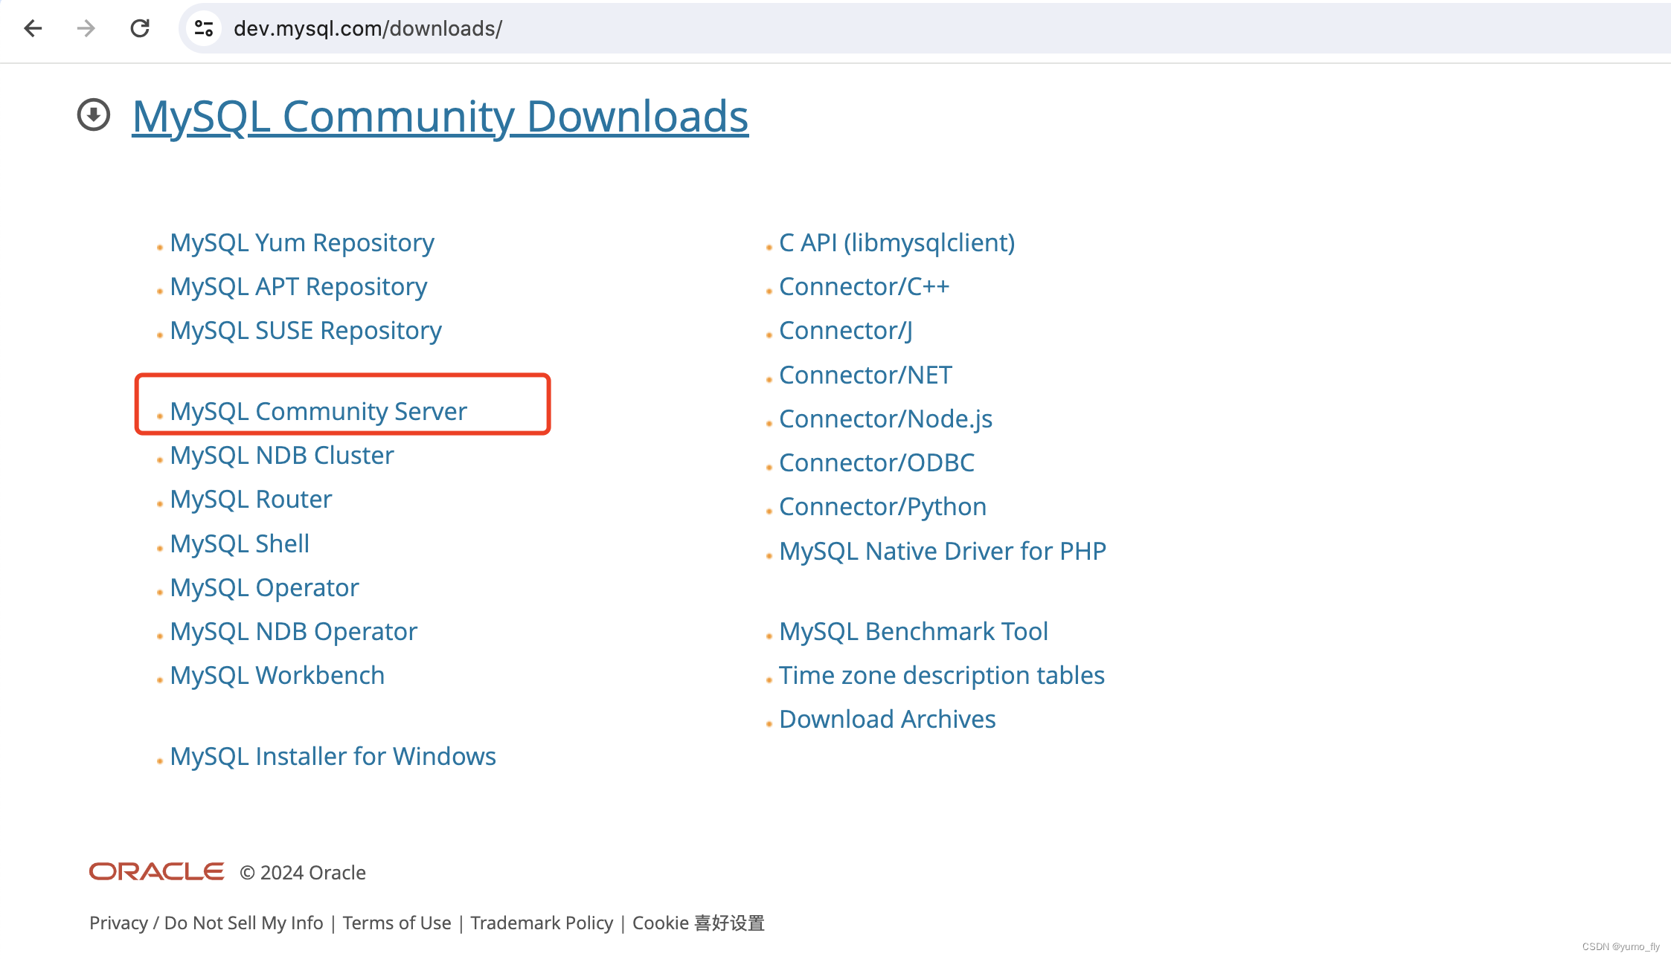
Task: Open Connector/ODBC link
Action: 876,462
